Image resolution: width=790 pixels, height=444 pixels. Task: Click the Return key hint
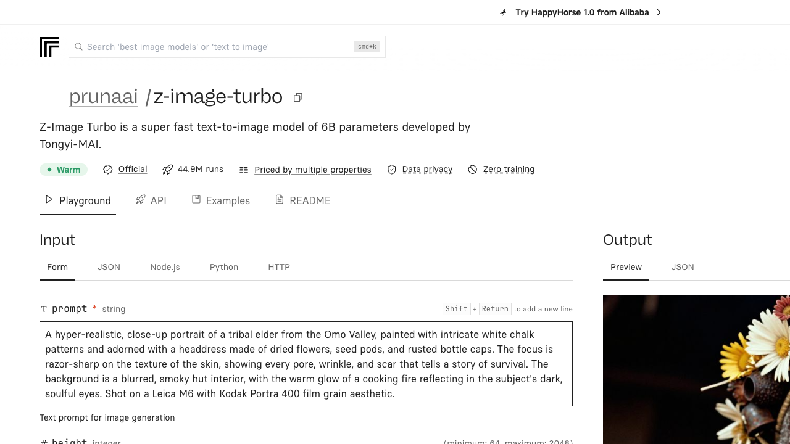495,309
